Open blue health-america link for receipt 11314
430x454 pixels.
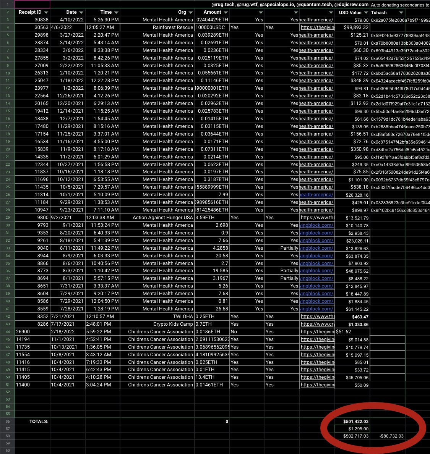click(x=316, y=195)
